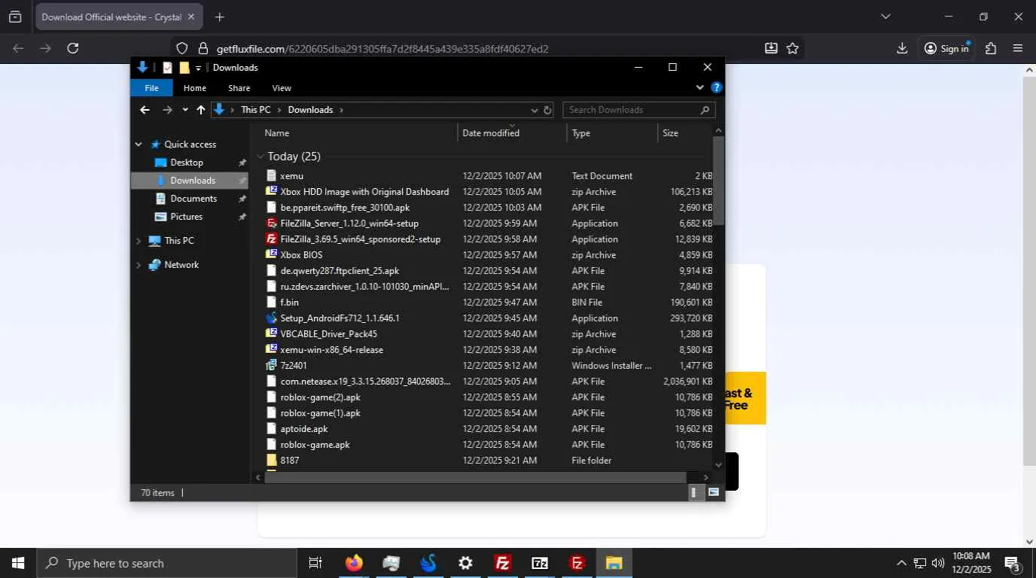Refresh the Downloads folder listing
1036x578 pixels.
[547, 110]
